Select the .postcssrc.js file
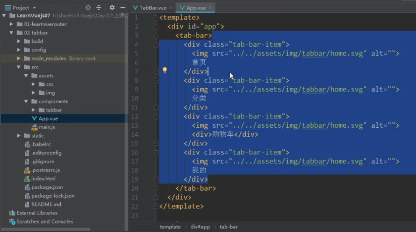The image size is (416, 232). coord(45,170)
